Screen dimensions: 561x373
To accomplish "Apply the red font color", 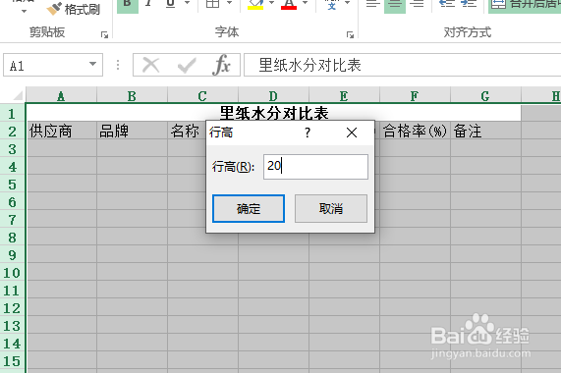I will 289,5.
